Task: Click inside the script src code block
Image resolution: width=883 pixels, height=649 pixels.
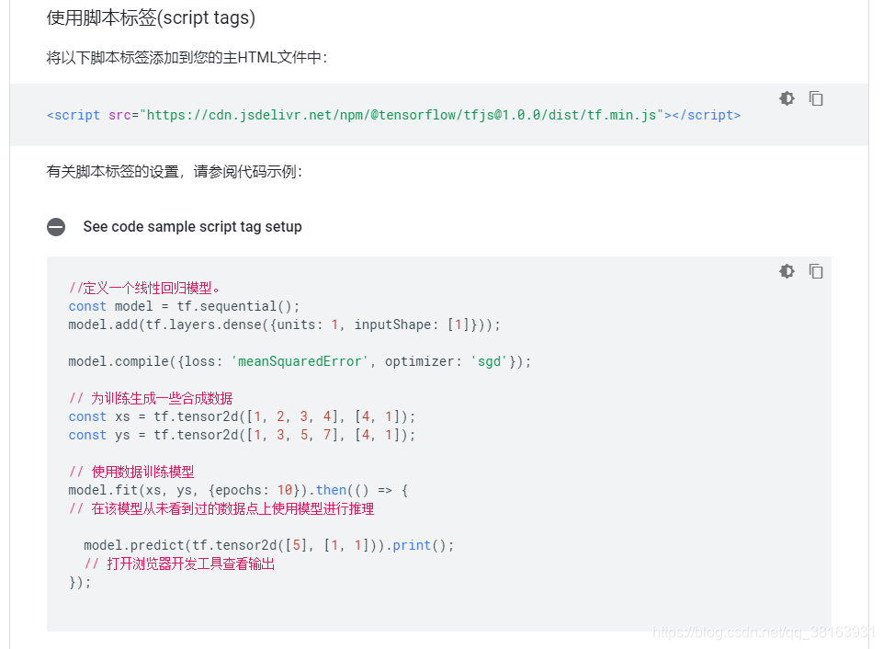Action: click(x=386, y=115)
